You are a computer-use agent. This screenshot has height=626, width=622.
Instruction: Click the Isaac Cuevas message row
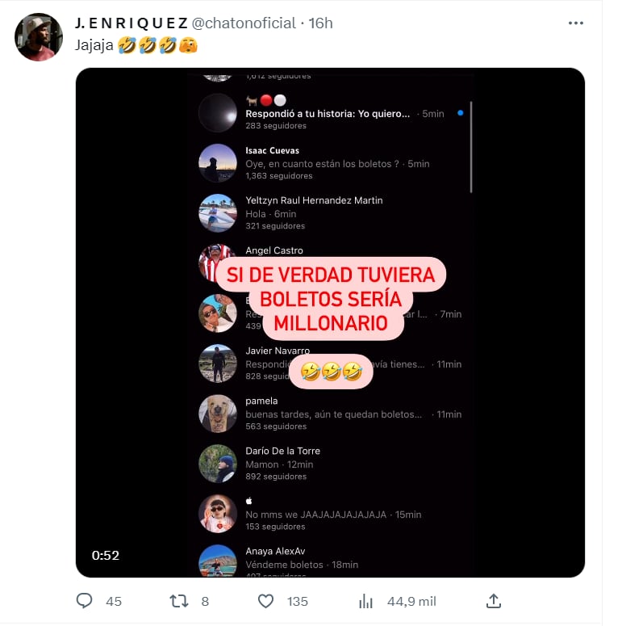pos(337,163)
